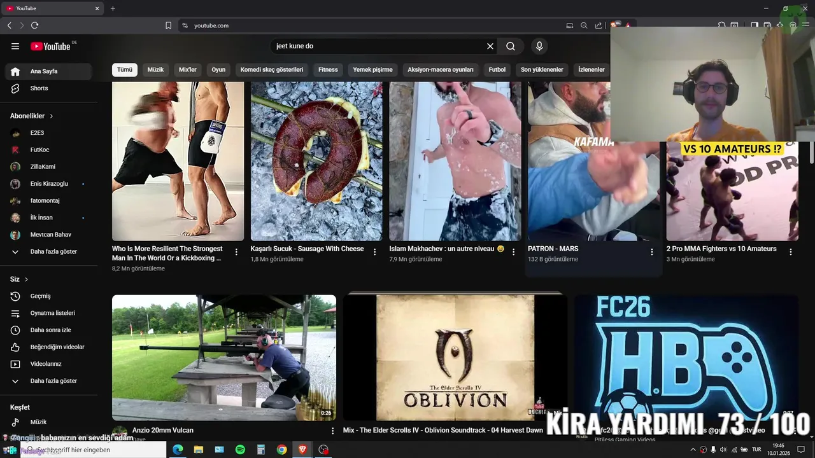Select the Müzik filter chip

pyautogui.click(x=156, y=69)
